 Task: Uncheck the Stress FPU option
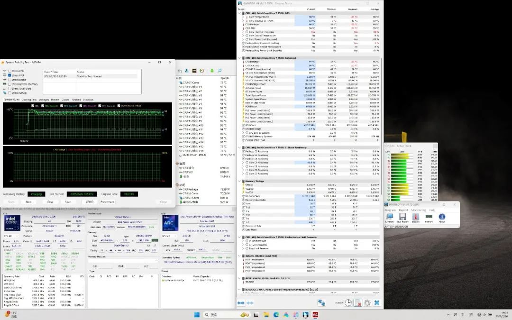tap(10, 75)
